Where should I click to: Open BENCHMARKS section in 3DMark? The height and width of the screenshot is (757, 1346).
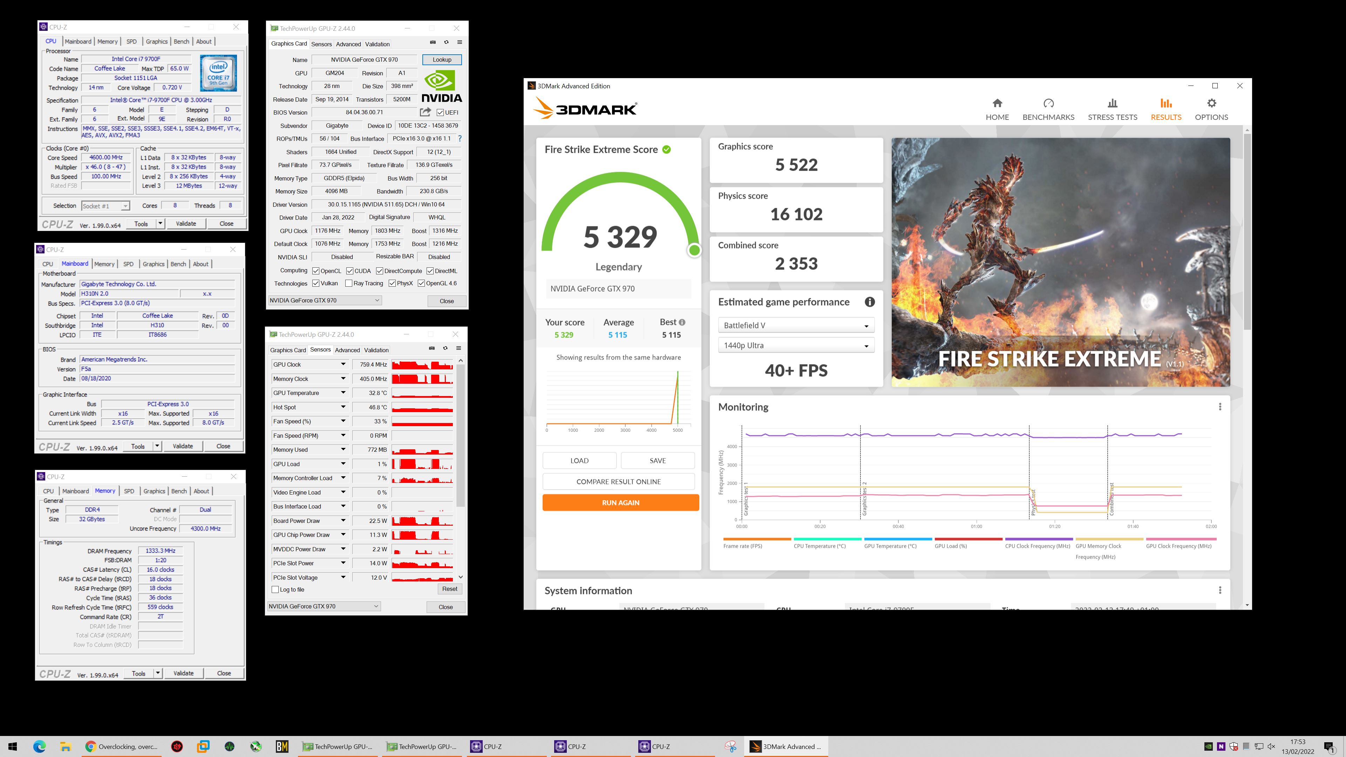click(x=1048, y=109)
